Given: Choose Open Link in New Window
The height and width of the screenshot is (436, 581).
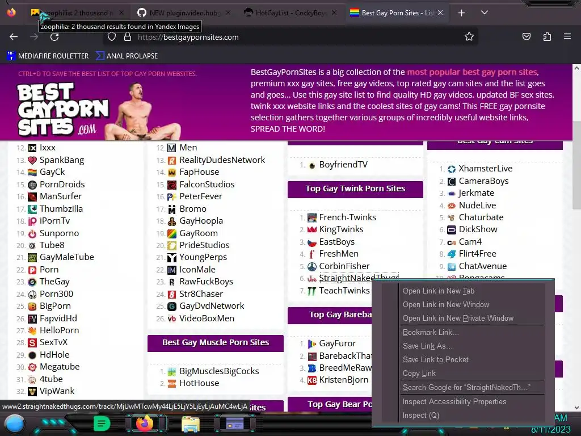Looking at the screenshot, I should (x=446, y=305).
